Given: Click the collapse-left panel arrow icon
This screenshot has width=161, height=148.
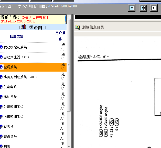Looking at the screenshot, I should [x=154, y=8].
